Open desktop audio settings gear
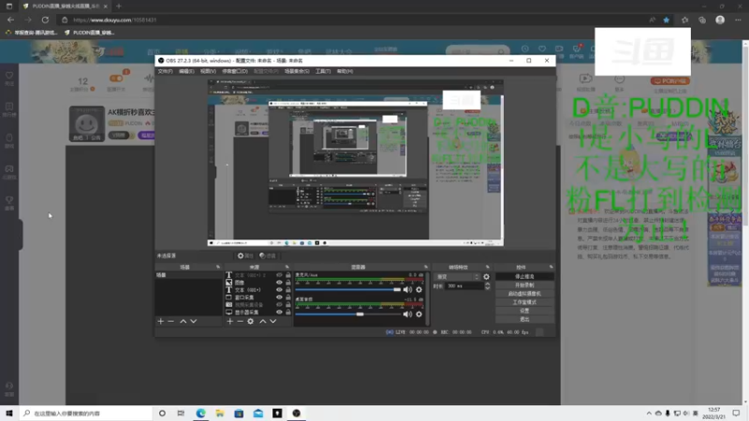 [419, 314]
